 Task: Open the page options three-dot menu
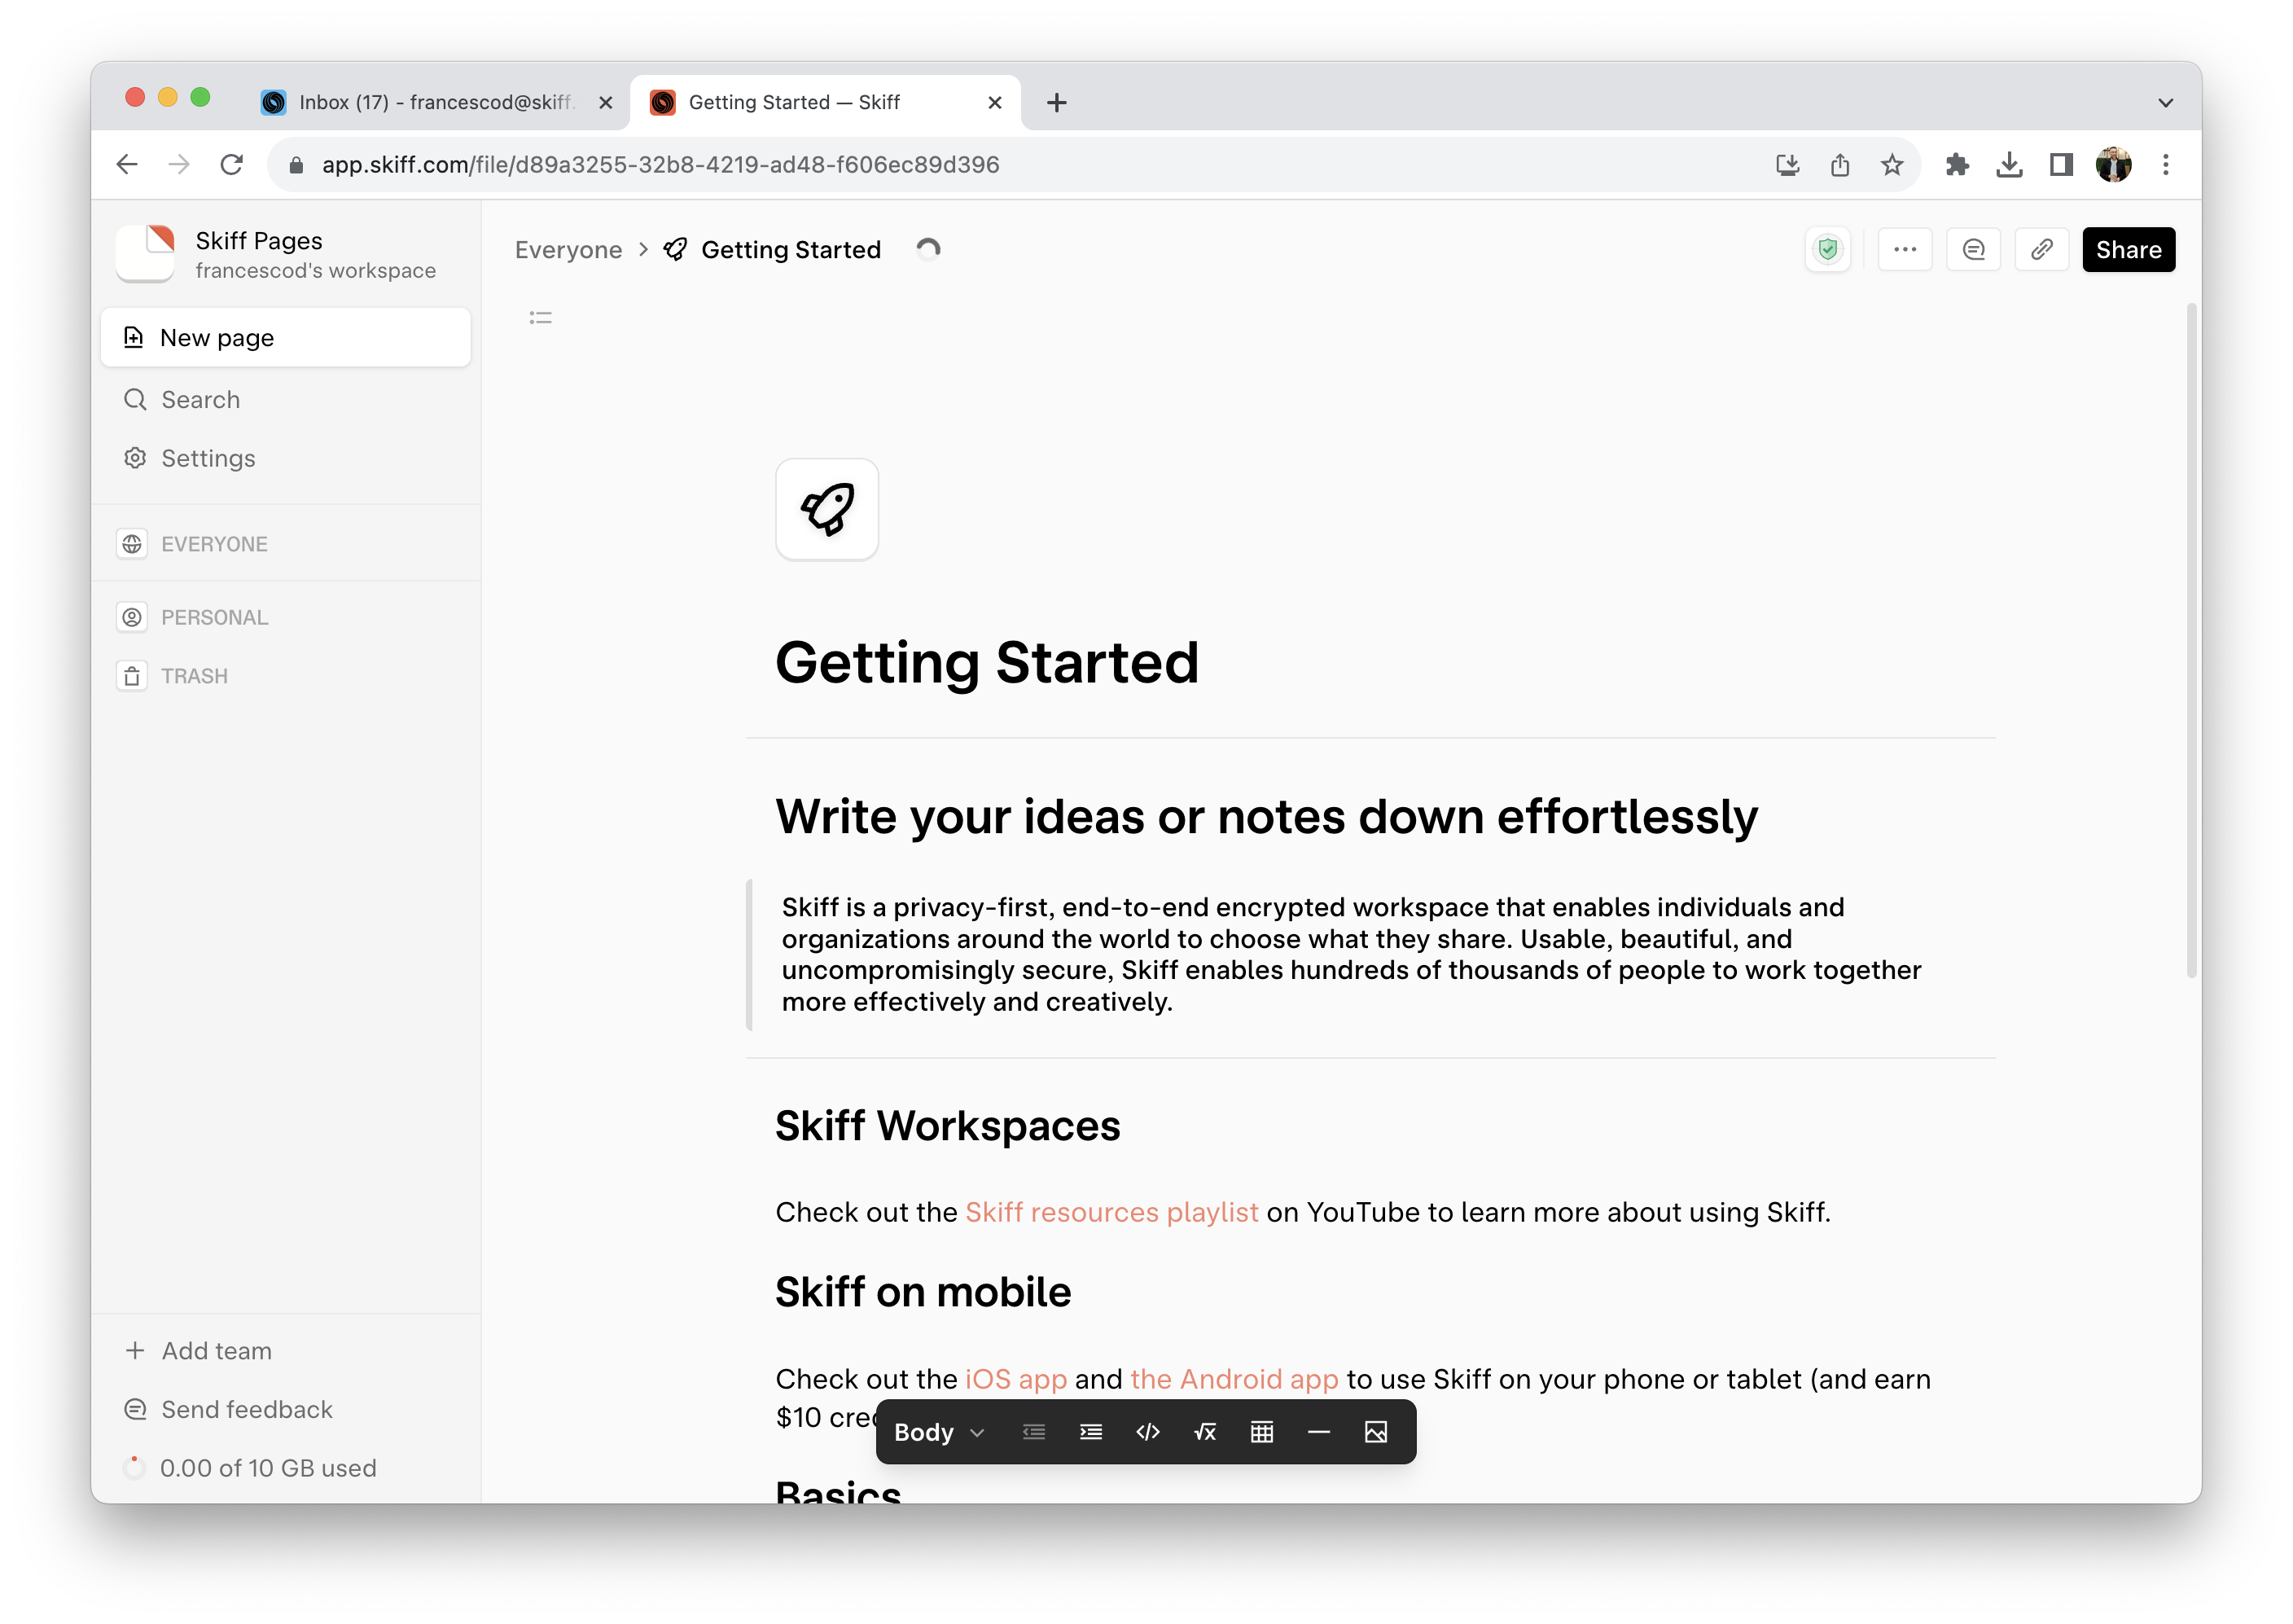pos(1905,249)
